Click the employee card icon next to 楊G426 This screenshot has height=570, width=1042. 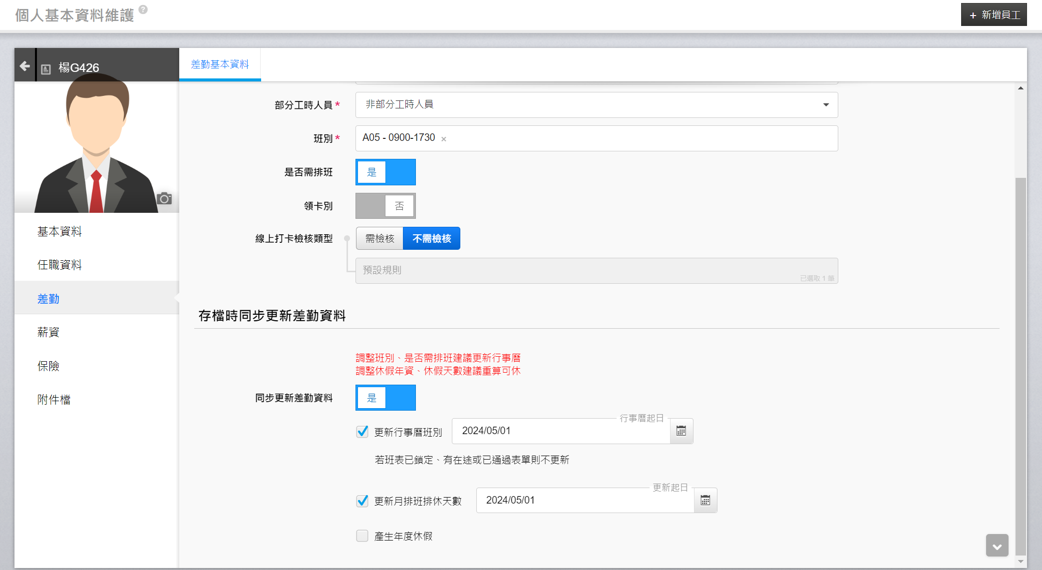coord(46,69)
